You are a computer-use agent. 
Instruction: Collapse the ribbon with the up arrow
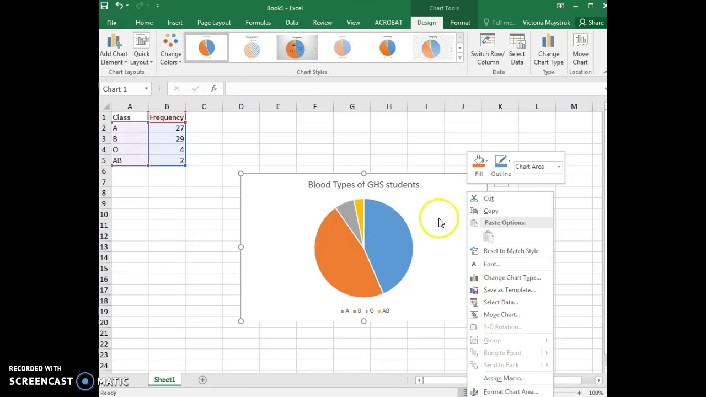pyautogui.click(x=605, y=72)
